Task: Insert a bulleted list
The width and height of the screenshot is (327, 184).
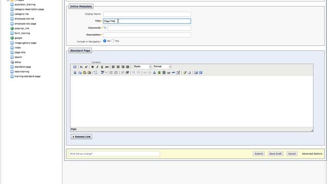Action: (x=111, y=73)
